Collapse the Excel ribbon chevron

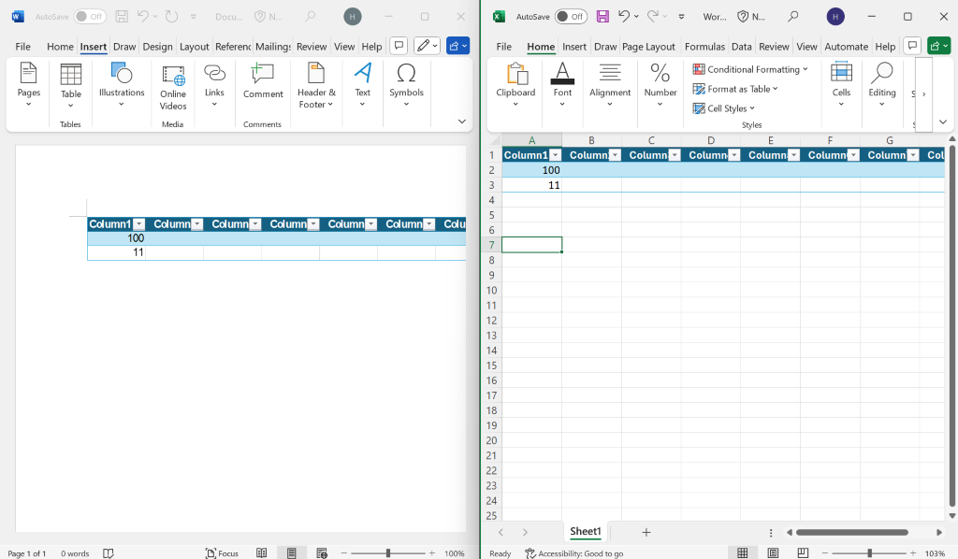click(943, 122)
